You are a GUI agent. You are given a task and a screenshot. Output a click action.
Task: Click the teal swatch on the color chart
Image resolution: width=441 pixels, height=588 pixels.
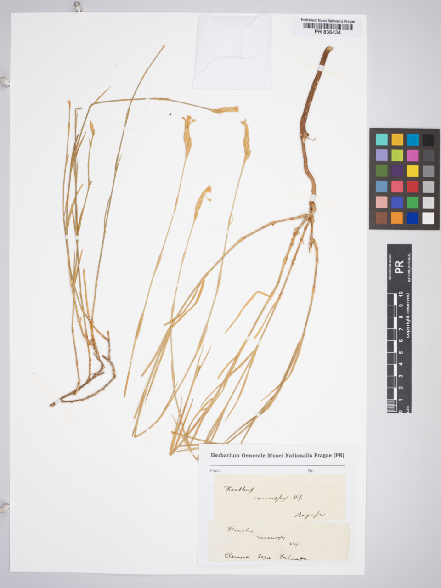(382, 140)
